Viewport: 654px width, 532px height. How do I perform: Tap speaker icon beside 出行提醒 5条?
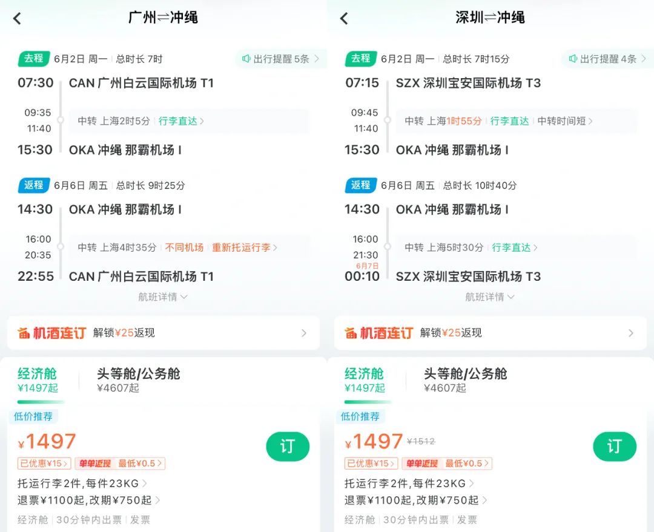246,59
